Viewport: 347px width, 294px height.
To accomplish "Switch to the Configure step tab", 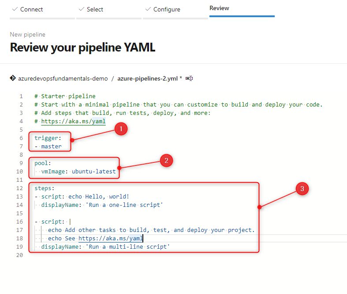I will click(167, 9).
